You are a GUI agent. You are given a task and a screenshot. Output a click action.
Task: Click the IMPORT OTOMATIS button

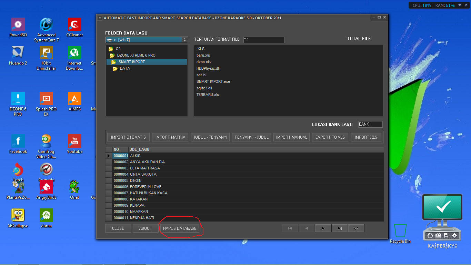click(x=128, y=137)
